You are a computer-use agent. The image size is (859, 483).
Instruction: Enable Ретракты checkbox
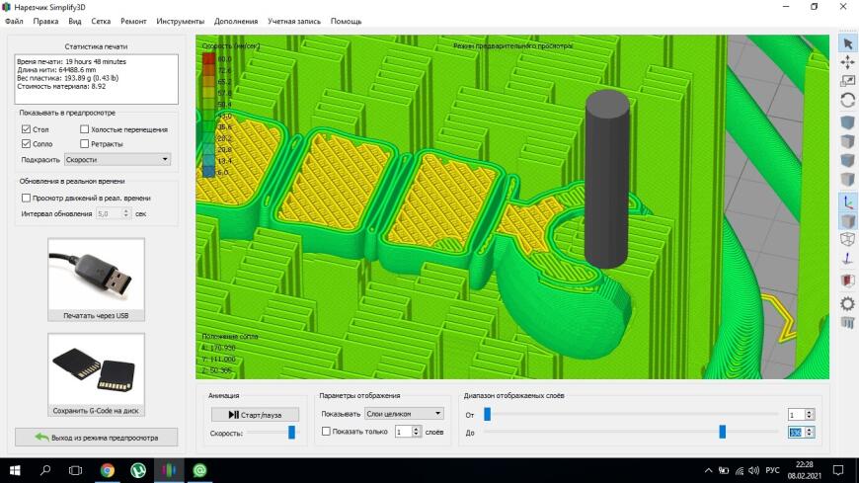pyautogui.click(x=84, y=143)
